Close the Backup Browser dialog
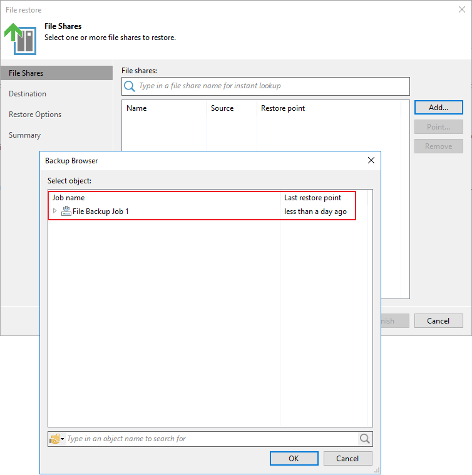The width and height of the screenshot is (472, 475). tap(371, 161)
